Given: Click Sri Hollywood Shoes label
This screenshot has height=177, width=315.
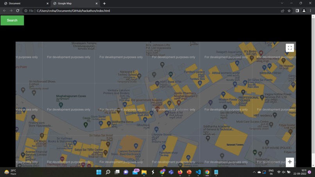Looking at the screenshot, I should (42, 82).
